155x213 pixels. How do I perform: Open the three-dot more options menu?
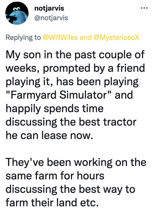(x=144, y=8)
